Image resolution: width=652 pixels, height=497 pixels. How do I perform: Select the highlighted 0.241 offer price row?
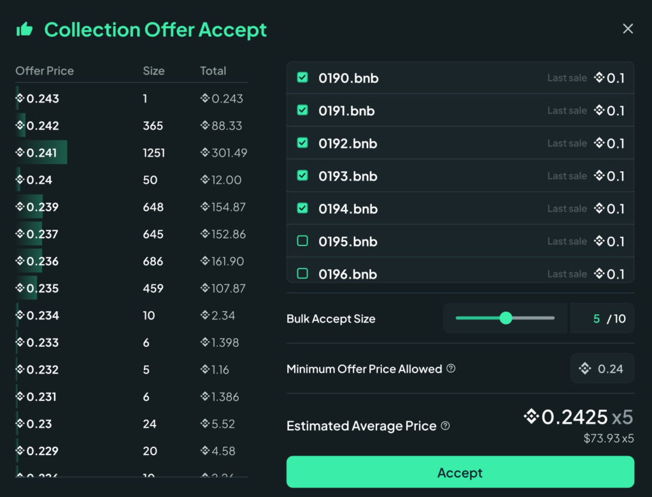click(x=38, y=152)
